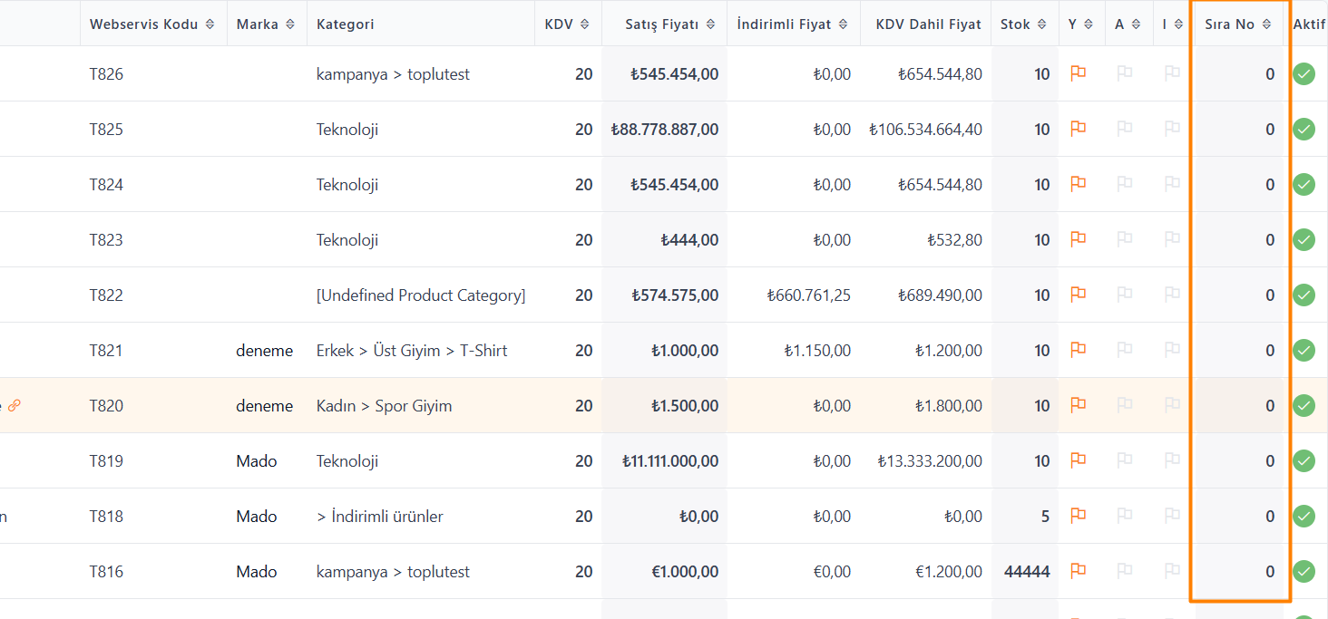Click the link icon beside the T820 row
Screen dimensions: 1328x619
tap(14, 405)
